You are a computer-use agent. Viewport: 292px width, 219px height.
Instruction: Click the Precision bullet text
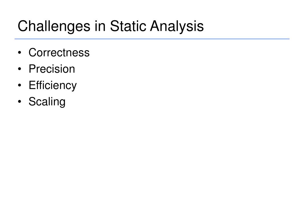tap(52, 69)
